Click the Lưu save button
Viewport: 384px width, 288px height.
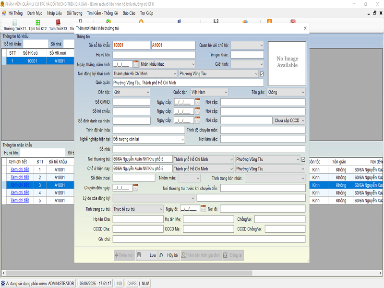pyautogui.click(x=147, y=255)
